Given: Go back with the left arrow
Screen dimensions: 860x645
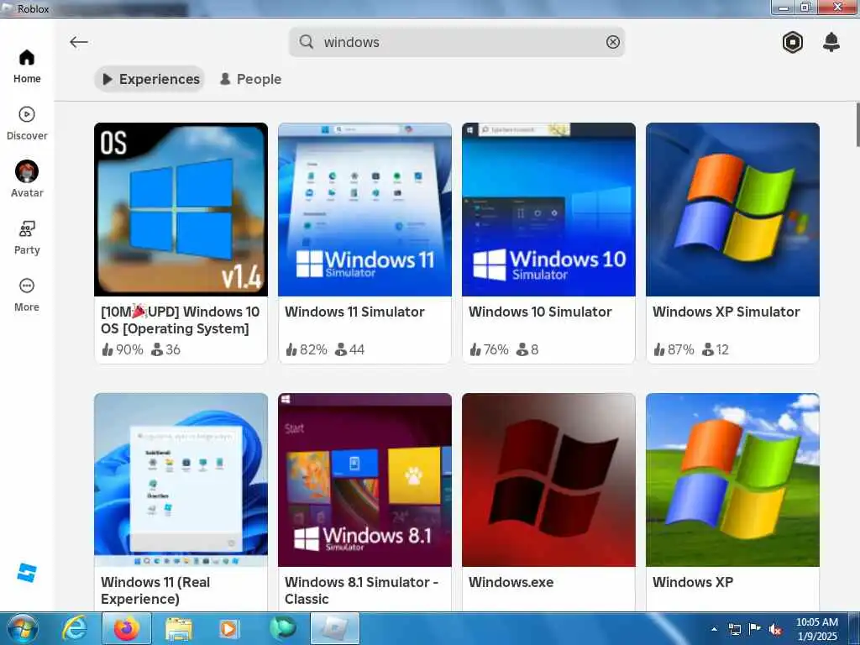Looking at the screenshot, I should click(x=79, y=42).
